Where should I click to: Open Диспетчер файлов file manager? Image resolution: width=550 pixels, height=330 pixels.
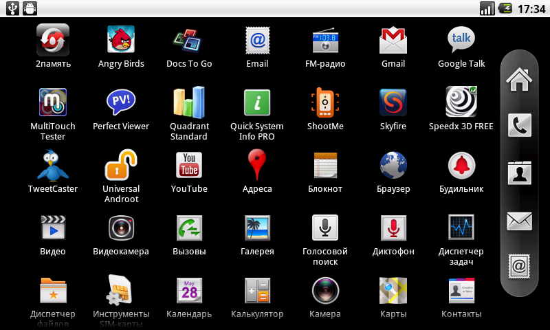tap(53, 290)
